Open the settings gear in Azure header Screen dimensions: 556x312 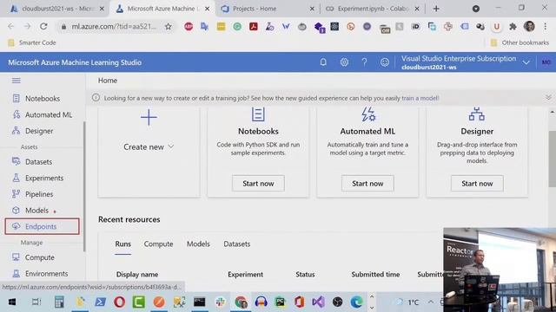coord(344,62)
